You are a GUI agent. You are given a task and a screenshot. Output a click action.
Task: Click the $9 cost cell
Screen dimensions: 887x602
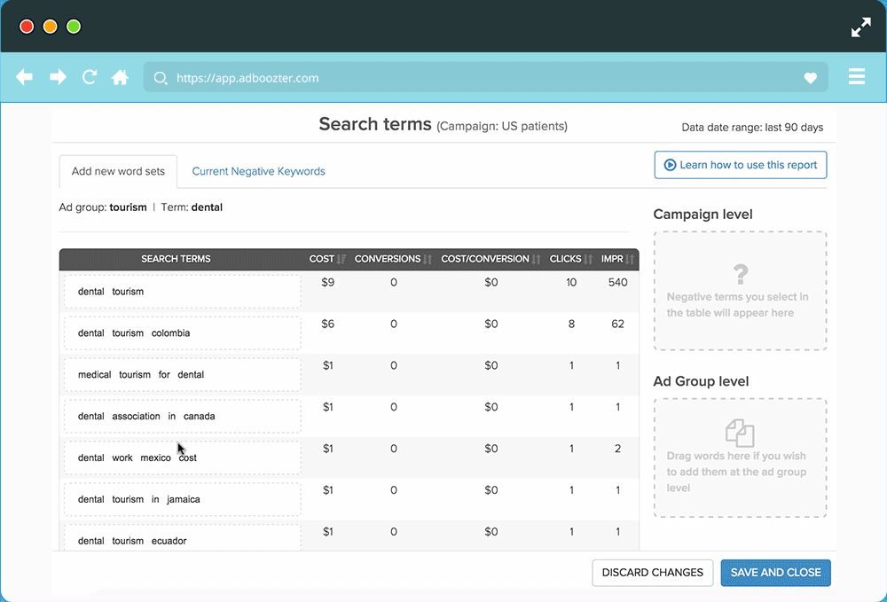(327, 283)
